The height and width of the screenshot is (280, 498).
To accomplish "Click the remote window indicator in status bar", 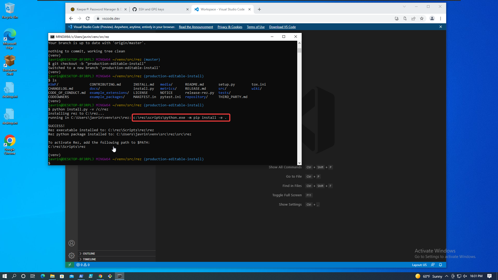I will [70, 265].
